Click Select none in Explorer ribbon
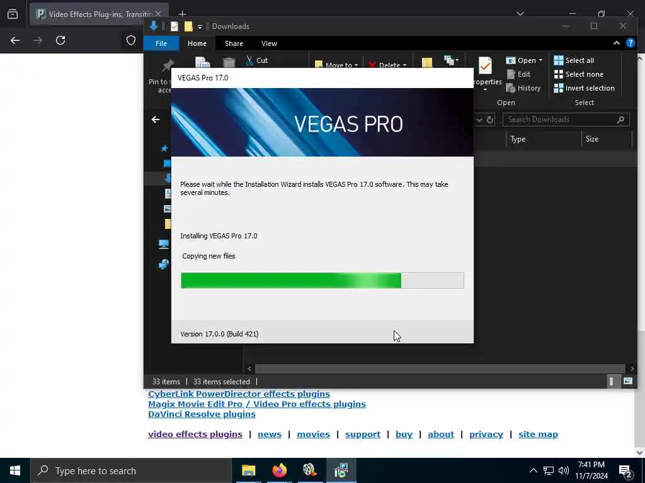The image size is (645, 483). point(579,74)
